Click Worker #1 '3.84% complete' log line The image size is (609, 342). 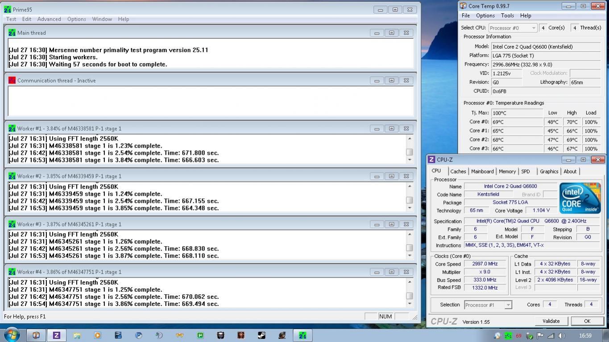point(114,160)
